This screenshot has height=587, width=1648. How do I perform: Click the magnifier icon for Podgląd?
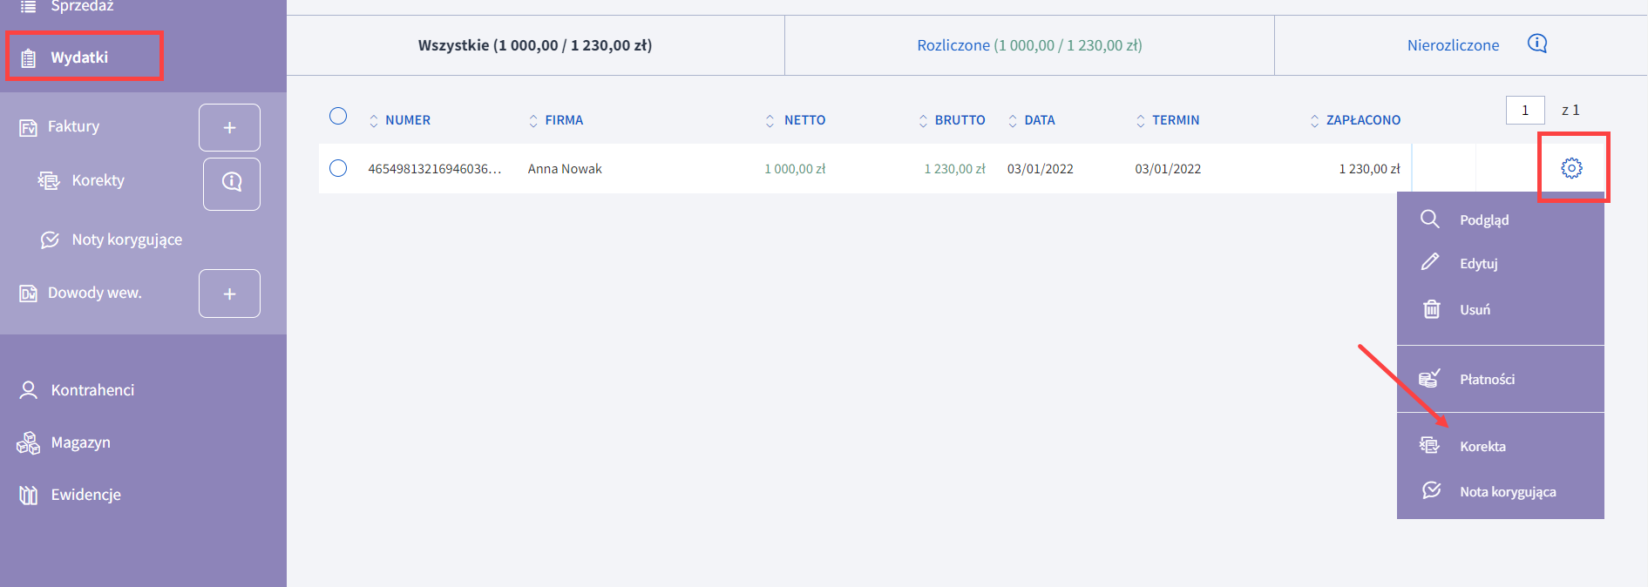(x=1430, y=219)
